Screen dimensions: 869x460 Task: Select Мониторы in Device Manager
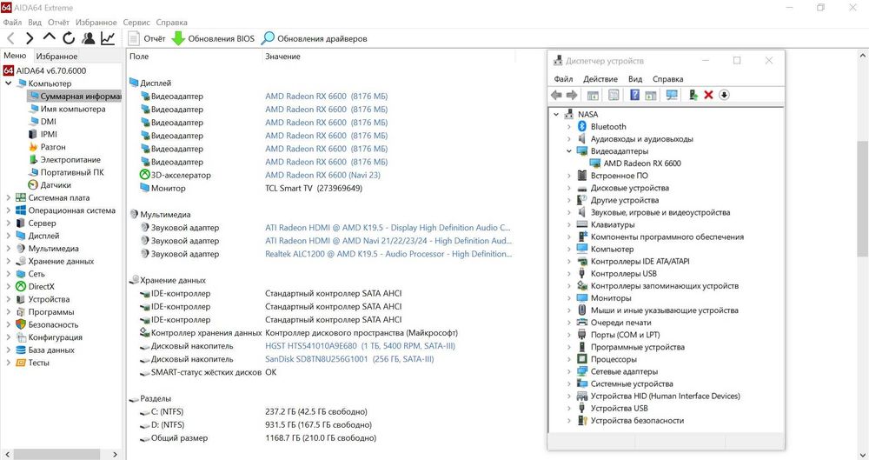click(611, 298)
